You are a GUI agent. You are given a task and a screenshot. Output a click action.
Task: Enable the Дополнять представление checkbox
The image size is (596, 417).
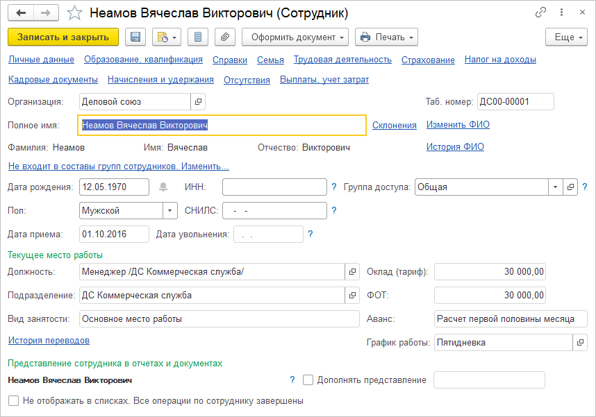(308, 380)
